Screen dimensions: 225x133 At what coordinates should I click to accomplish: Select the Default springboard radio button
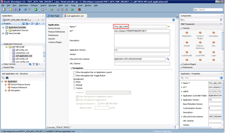(x=74, y=85)
